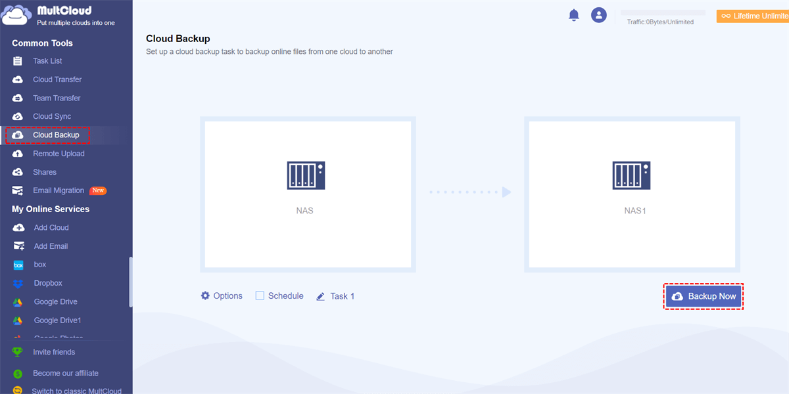Click the Cloud Sync icon
The image size is (789, 394).
(18, 116)
